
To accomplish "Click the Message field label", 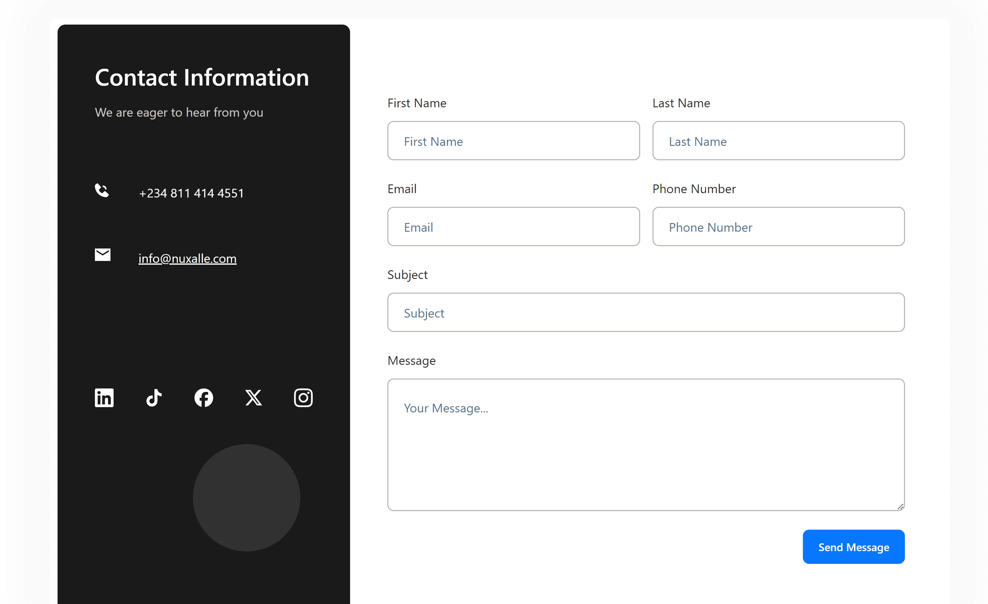I will (x=411, y=361).
